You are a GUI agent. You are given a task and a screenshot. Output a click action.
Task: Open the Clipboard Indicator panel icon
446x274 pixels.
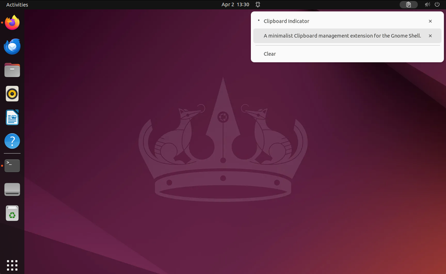coord(409,4)
